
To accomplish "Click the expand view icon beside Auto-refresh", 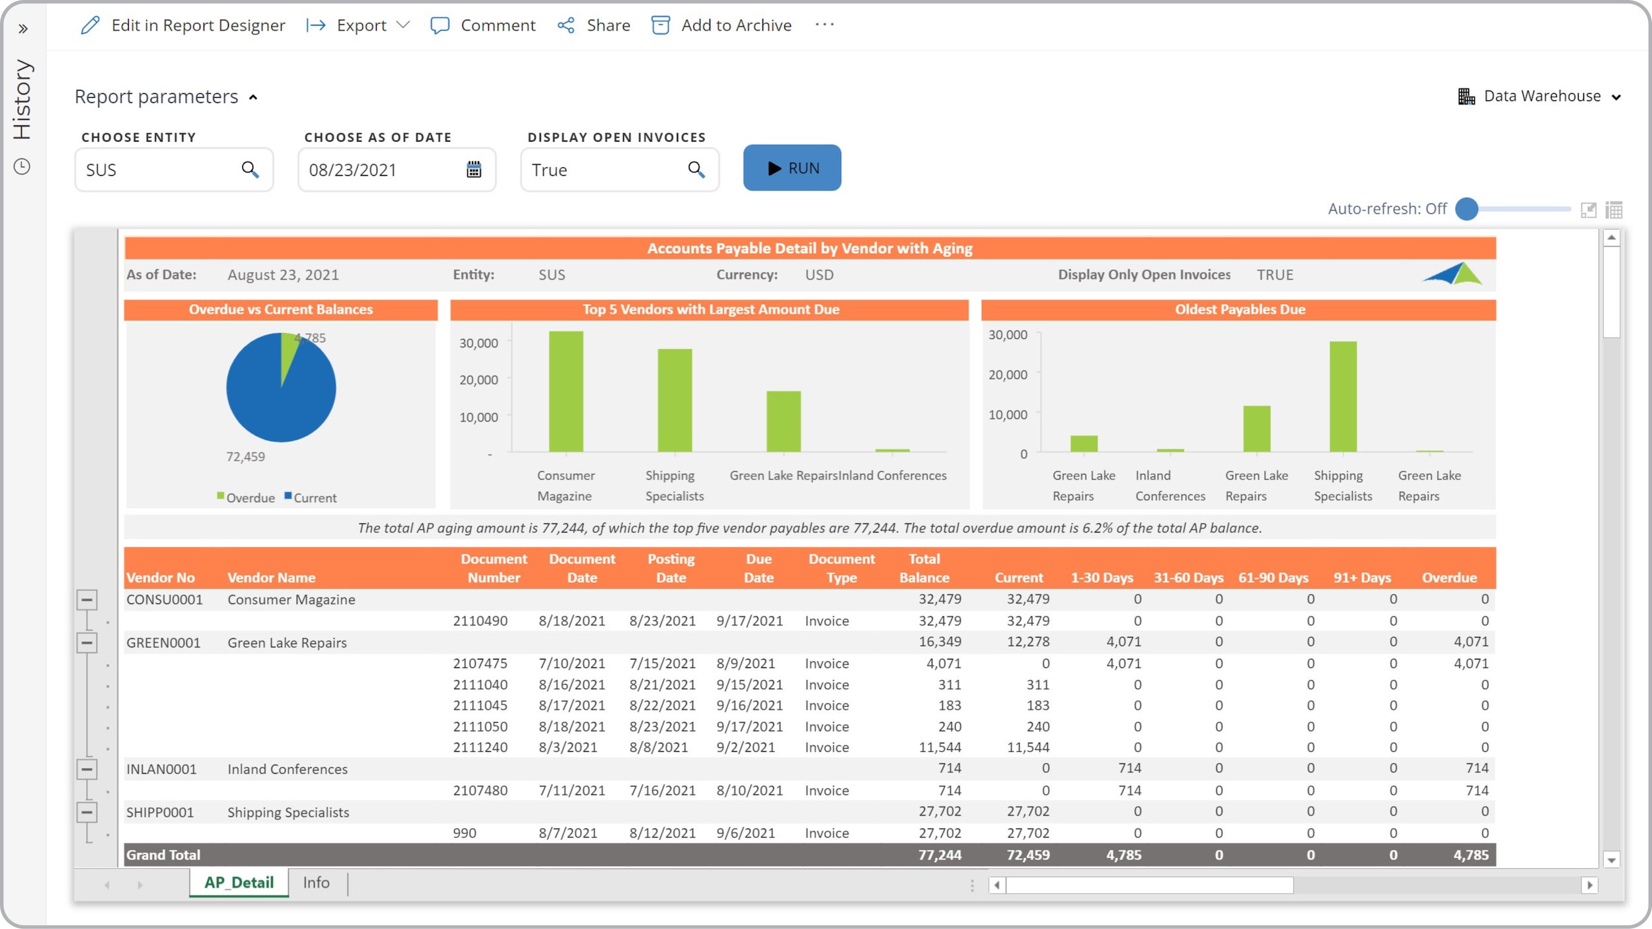I will (1589, 210).
